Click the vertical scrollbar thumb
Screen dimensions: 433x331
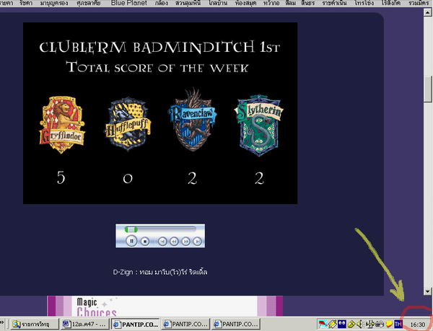[x=428, y=89]
